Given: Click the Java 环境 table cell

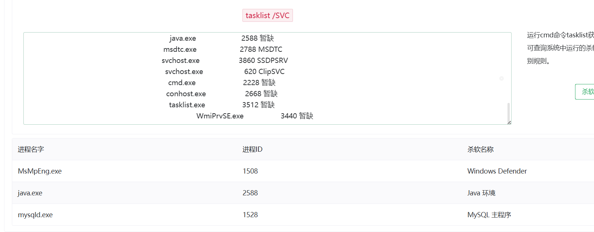Looking at the screenshot, I should [481, 193].
